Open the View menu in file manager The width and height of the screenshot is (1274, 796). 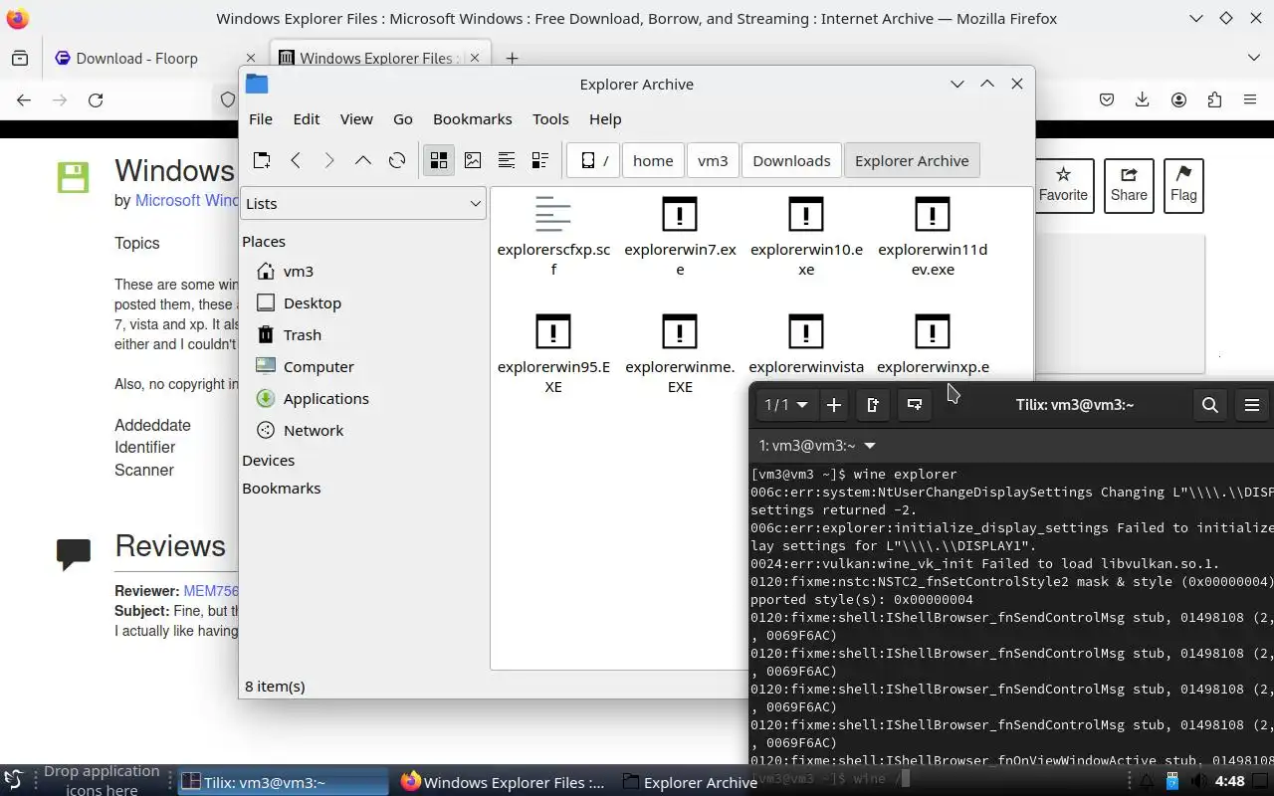pyautogui.click(x=356, y=118)
